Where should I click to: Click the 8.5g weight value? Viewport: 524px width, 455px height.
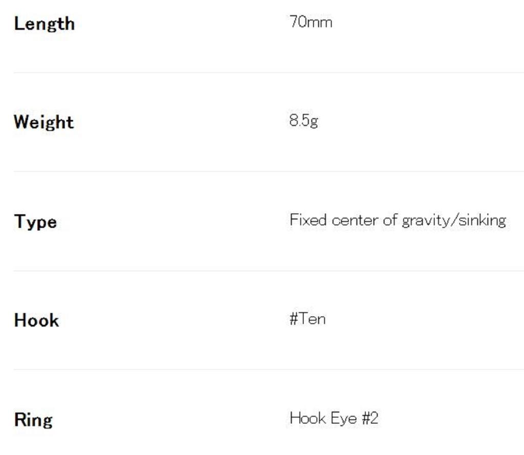[x=303, y=121]
